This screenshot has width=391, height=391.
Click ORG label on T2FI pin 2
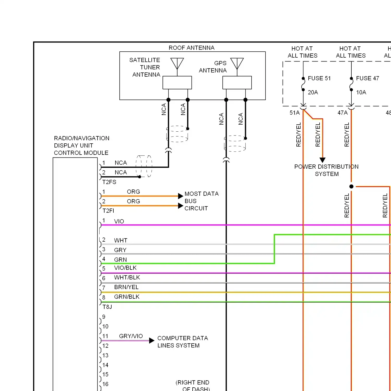[x=133, y=201]
